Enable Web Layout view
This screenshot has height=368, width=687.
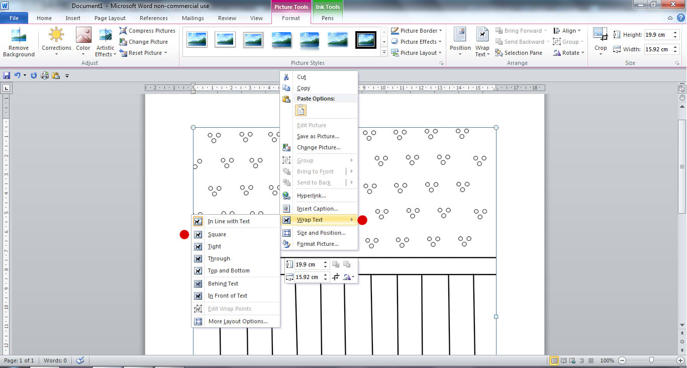click(x=572, y=360)
